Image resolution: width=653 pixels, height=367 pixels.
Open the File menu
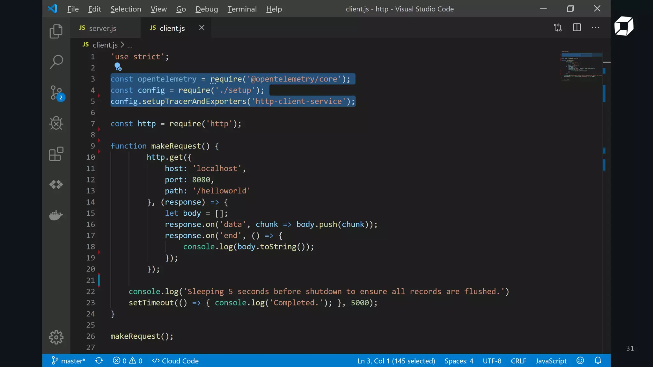(73, 9)
